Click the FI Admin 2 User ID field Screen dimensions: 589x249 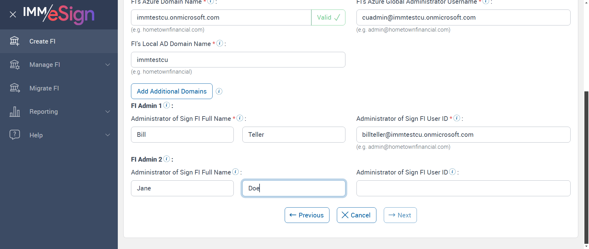463,188
